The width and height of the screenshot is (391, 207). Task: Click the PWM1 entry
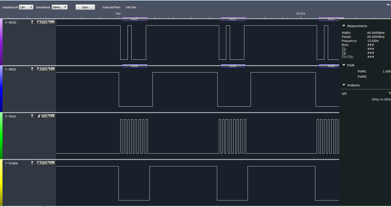362,71
